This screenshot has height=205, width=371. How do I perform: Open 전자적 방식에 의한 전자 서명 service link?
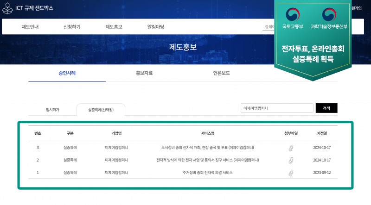[x=207, y=160]
